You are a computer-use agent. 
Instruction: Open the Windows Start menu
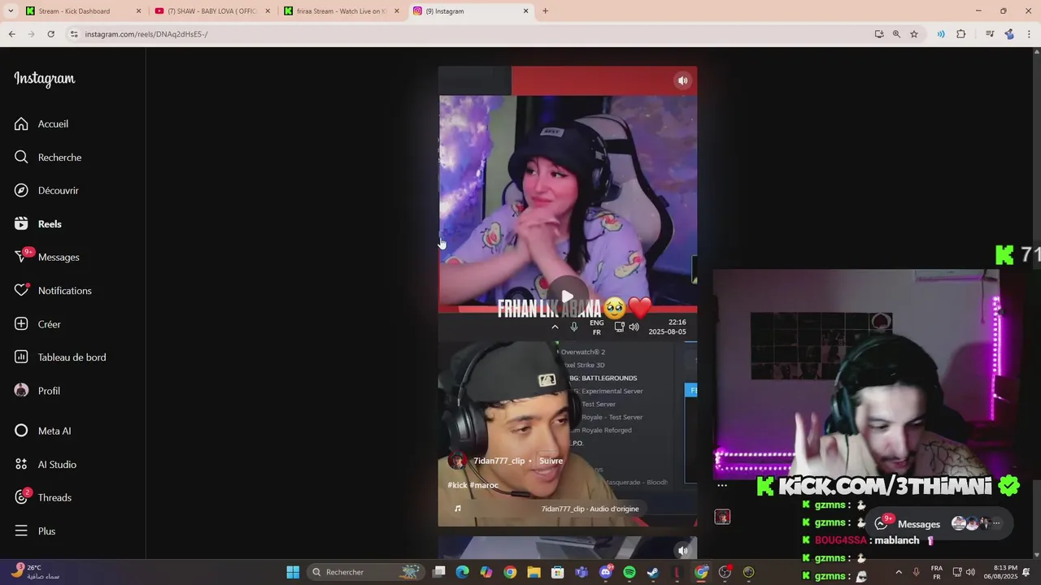(x=293, y=572)
